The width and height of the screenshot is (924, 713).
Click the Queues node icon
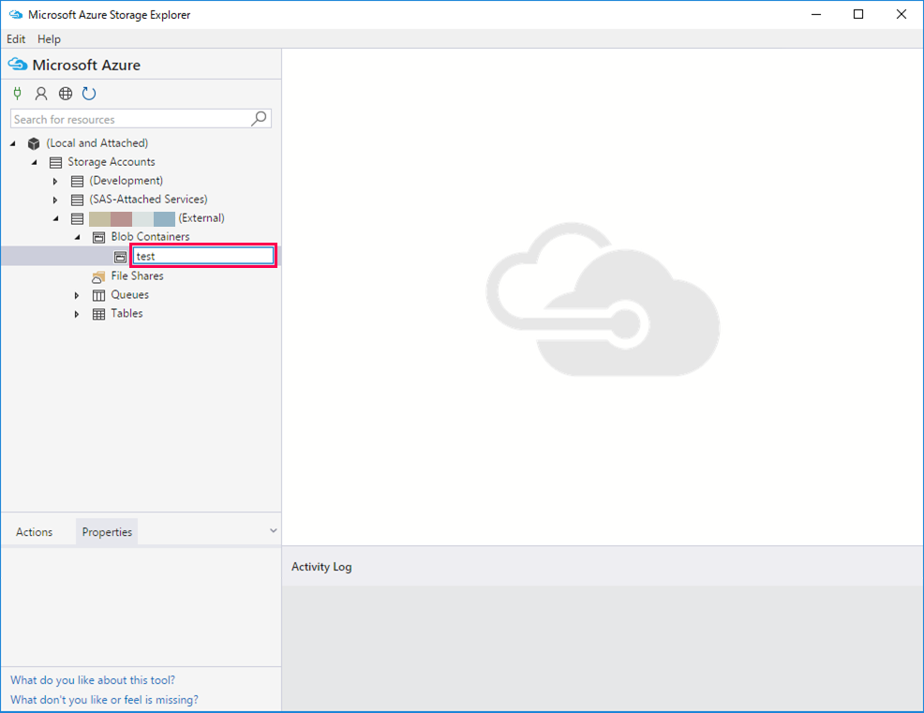tap(99, 295)
